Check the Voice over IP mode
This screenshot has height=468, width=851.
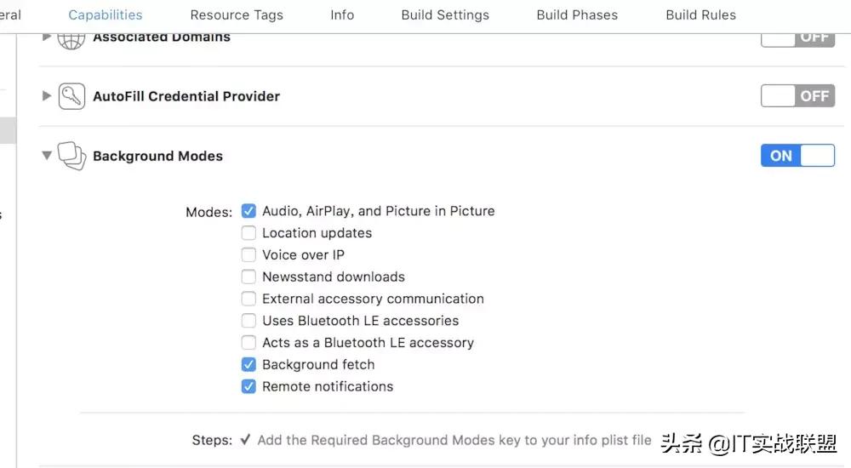(x=248, y=254)
